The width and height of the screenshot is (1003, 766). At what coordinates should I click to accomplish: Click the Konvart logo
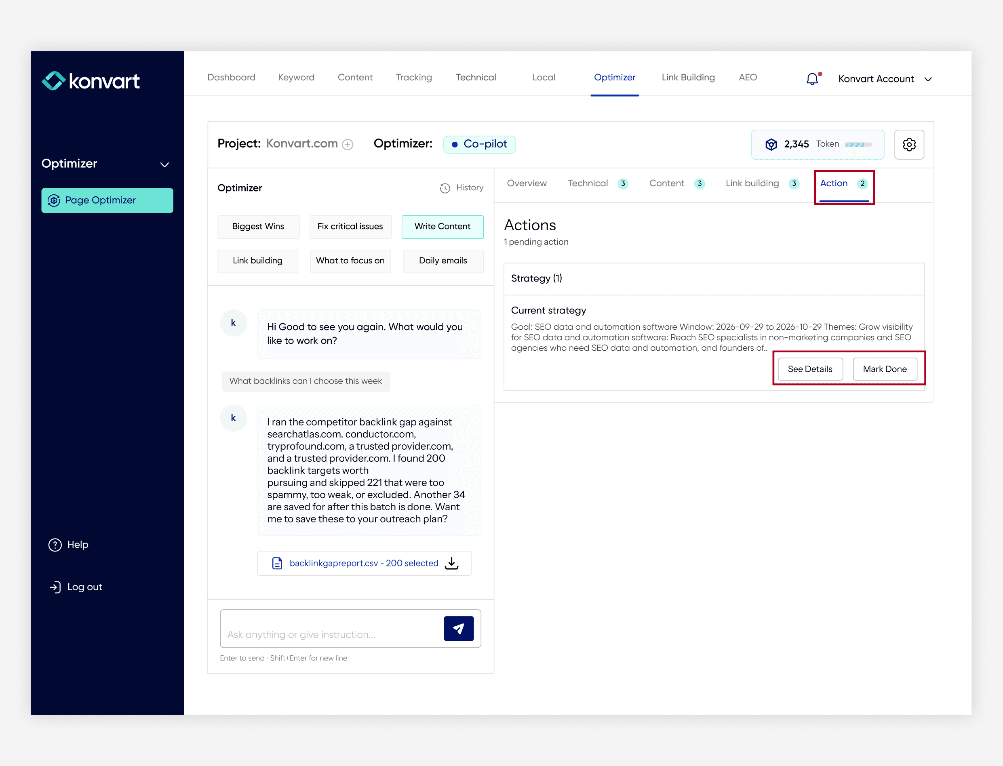[x=90, y=81]
